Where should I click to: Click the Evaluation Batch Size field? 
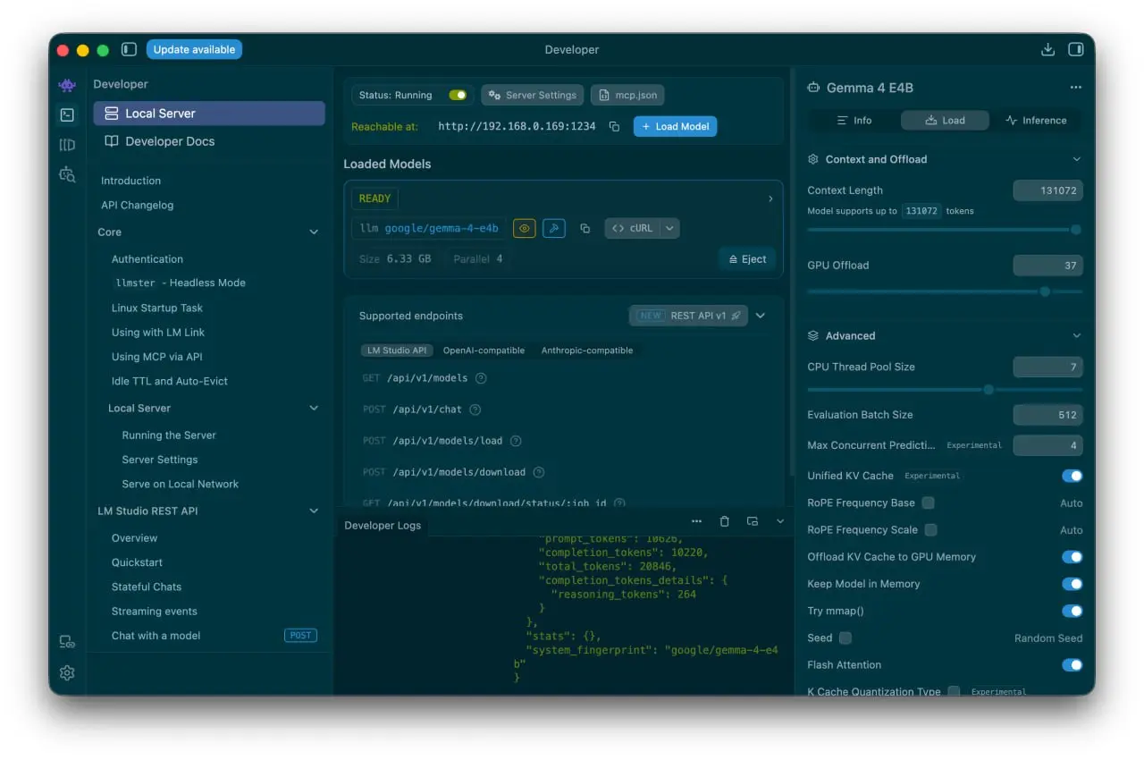(x=1047, y=415)
